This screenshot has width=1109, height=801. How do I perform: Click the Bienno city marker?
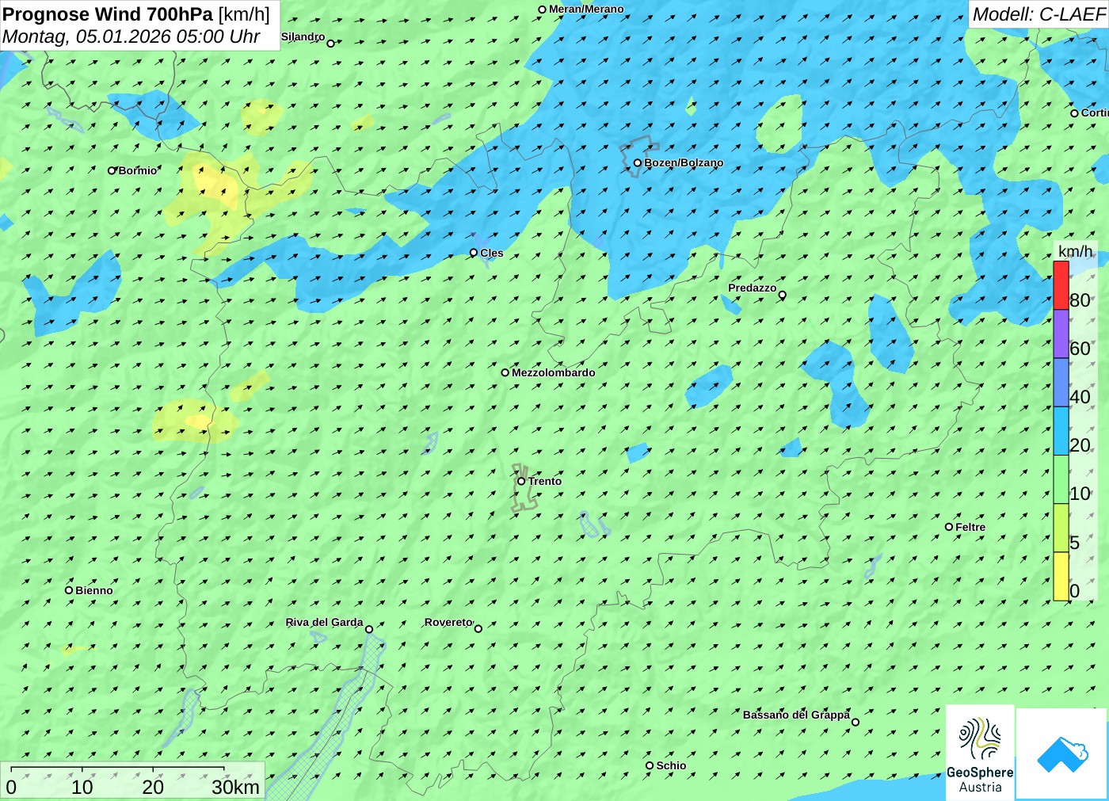tap(68, 590)
